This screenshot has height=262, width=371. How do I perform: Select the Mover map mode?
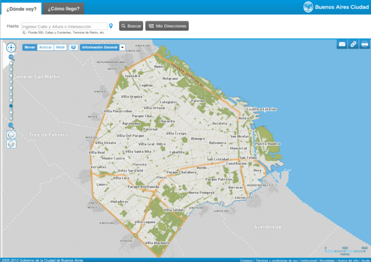tap(30, 47)
